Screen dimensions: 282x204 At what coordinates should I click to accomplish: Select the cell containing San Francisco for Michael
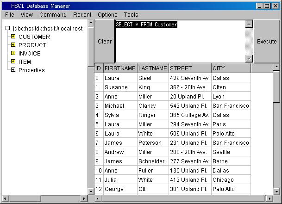[x=231, y=106]
